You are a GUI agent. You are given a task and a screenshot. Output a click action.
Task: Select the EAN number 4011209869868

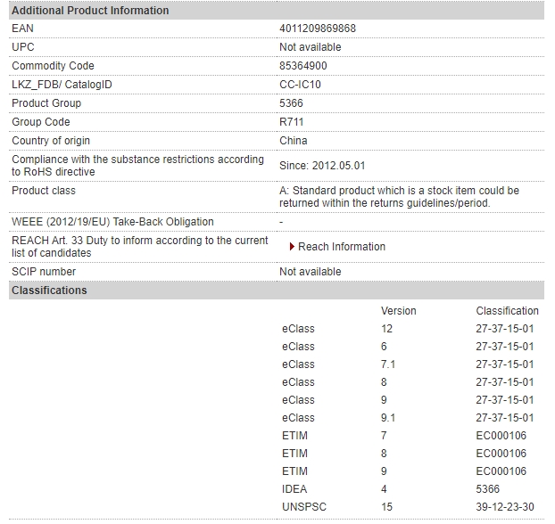[318, 29]
